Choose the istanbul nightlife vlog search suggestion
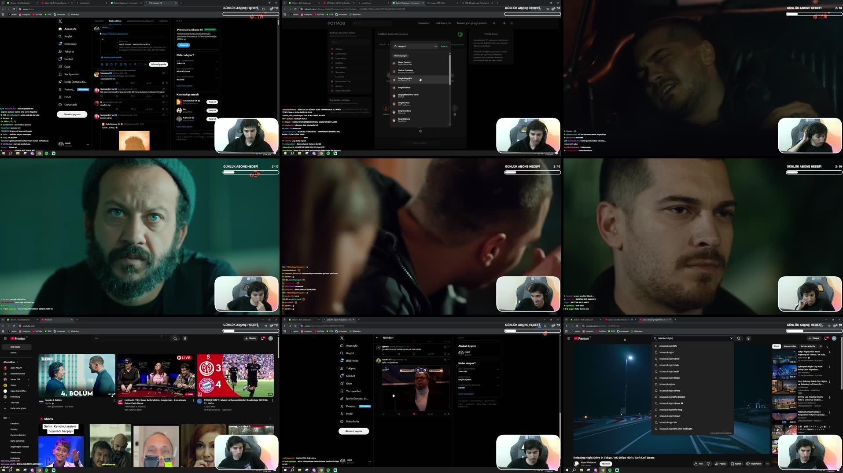The width and height of the screenshot is (843, 473). (x=692, y=410)
